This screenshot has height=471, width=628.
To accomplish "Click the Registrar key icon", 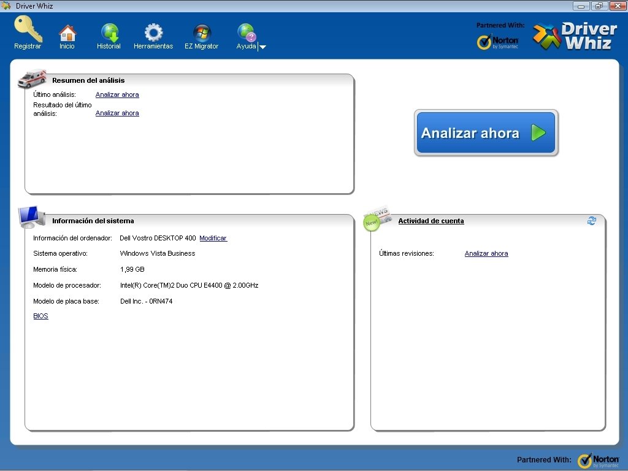I will [28, 28].
